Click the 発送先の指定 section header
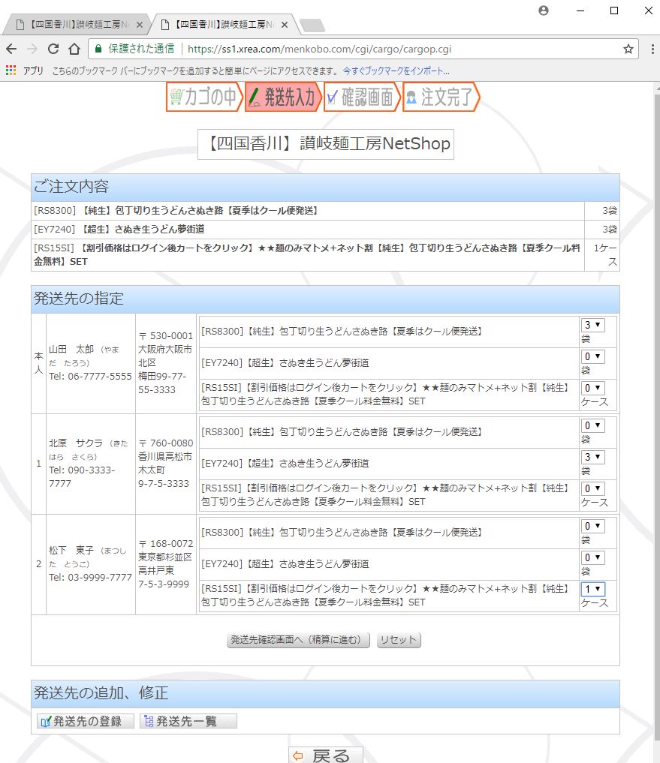The width and height of the screenshot is (660, 763). [325, 299]
